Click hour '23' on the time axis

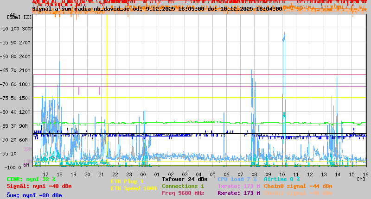[129, 174]
